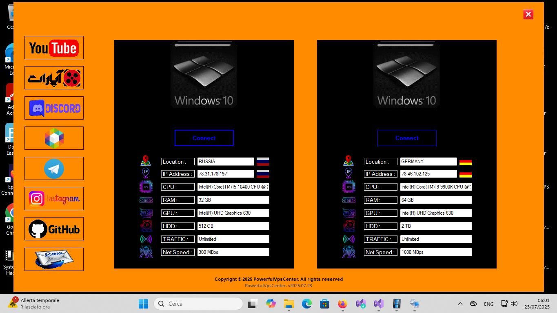Select the RUSSIA location field
557x313 pixels.
(226, 162)
